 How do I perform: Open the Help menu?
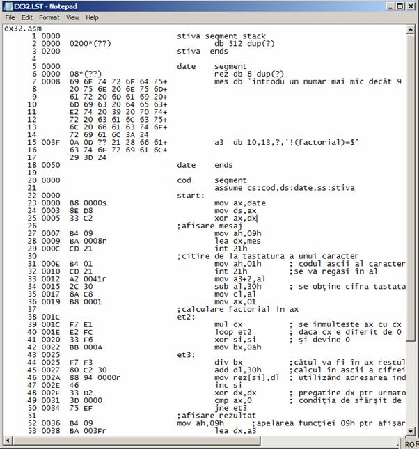(92, 17)
